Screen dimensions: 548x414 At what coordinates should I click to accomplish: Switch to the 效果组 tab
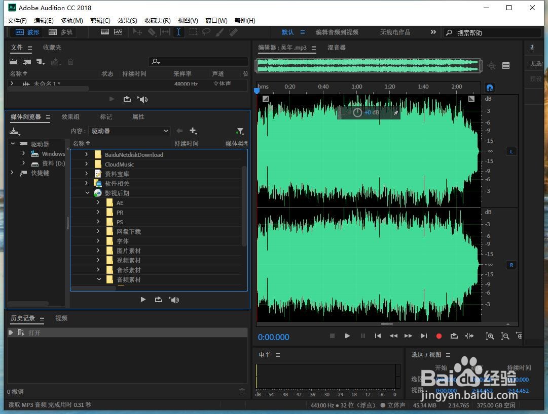pyautogui.click(x=70, y=117)
